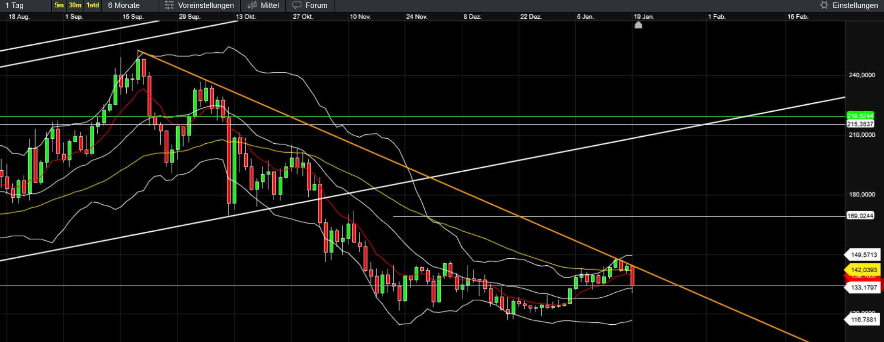
Task: Open the Einstellungen gear icon
Action: pyautogui.click(x=824, y=5)
